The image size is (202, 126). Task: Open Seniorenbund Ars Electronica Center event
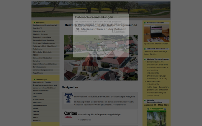click(x=158, y=68)
